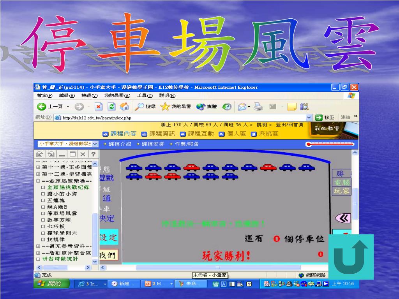Open the course selector 小手牽大手 dropdown

tap(68, 144)
